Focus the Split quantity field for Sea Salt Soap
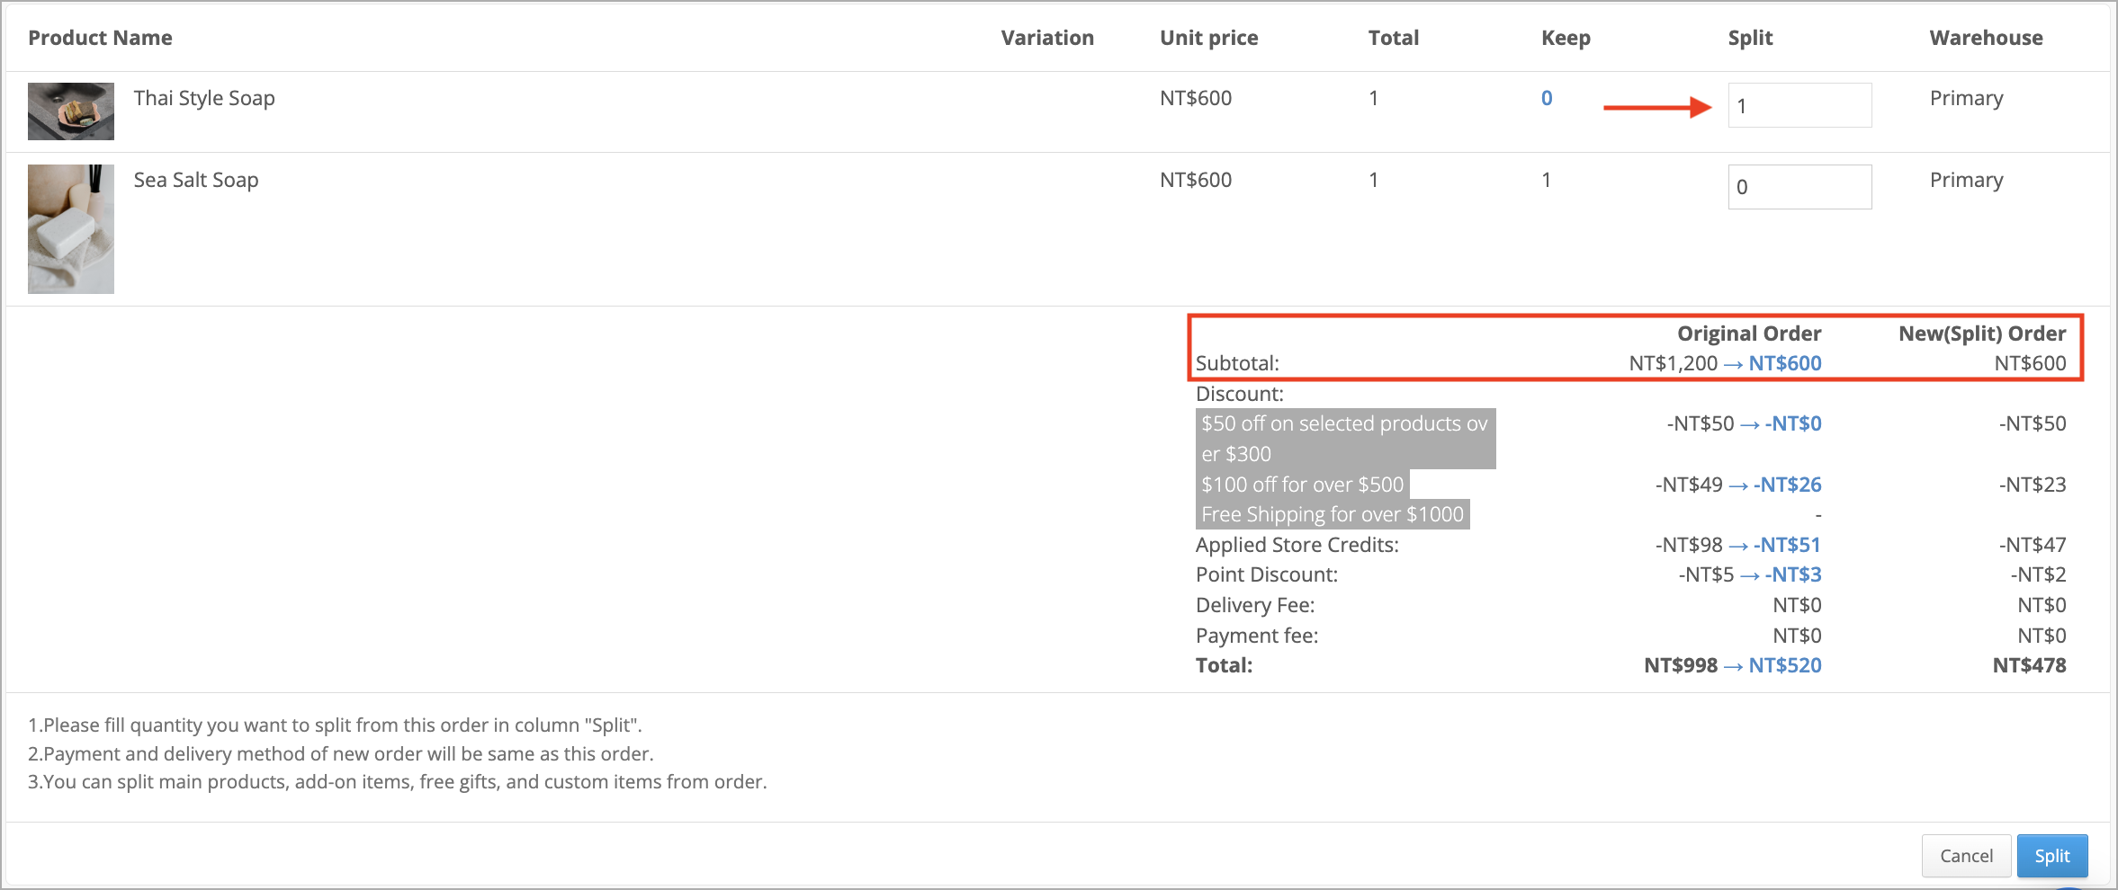The width and height of the screenshot is (2118, 890). (1799, 187)
